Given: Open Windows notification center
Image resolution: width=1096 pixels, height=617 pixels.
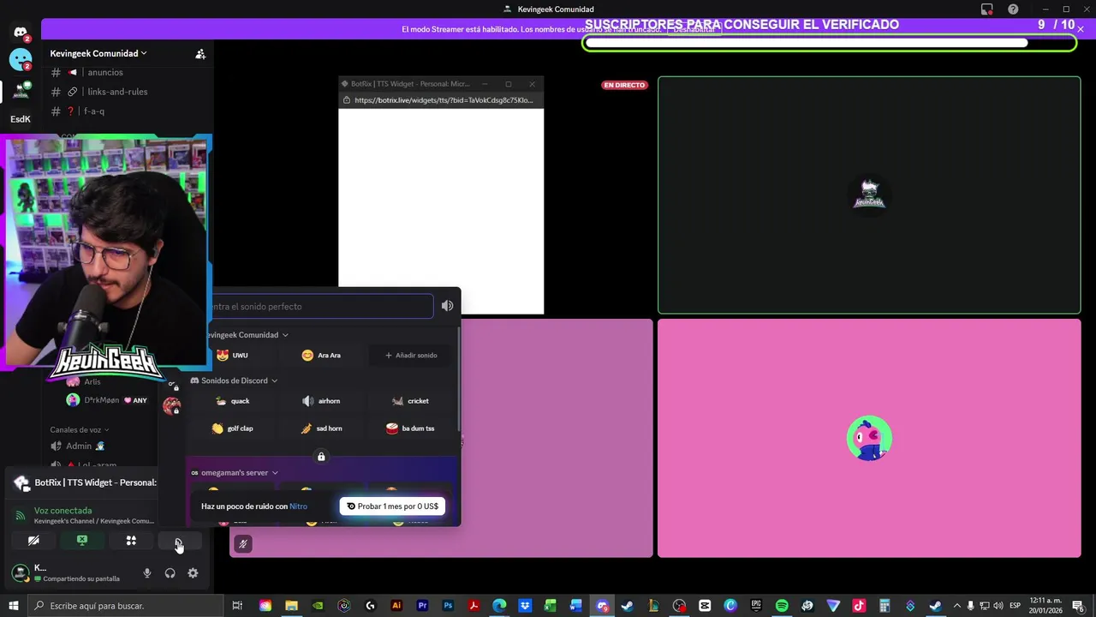Looking at the screenshot, I should click(x=1079, y=606).
